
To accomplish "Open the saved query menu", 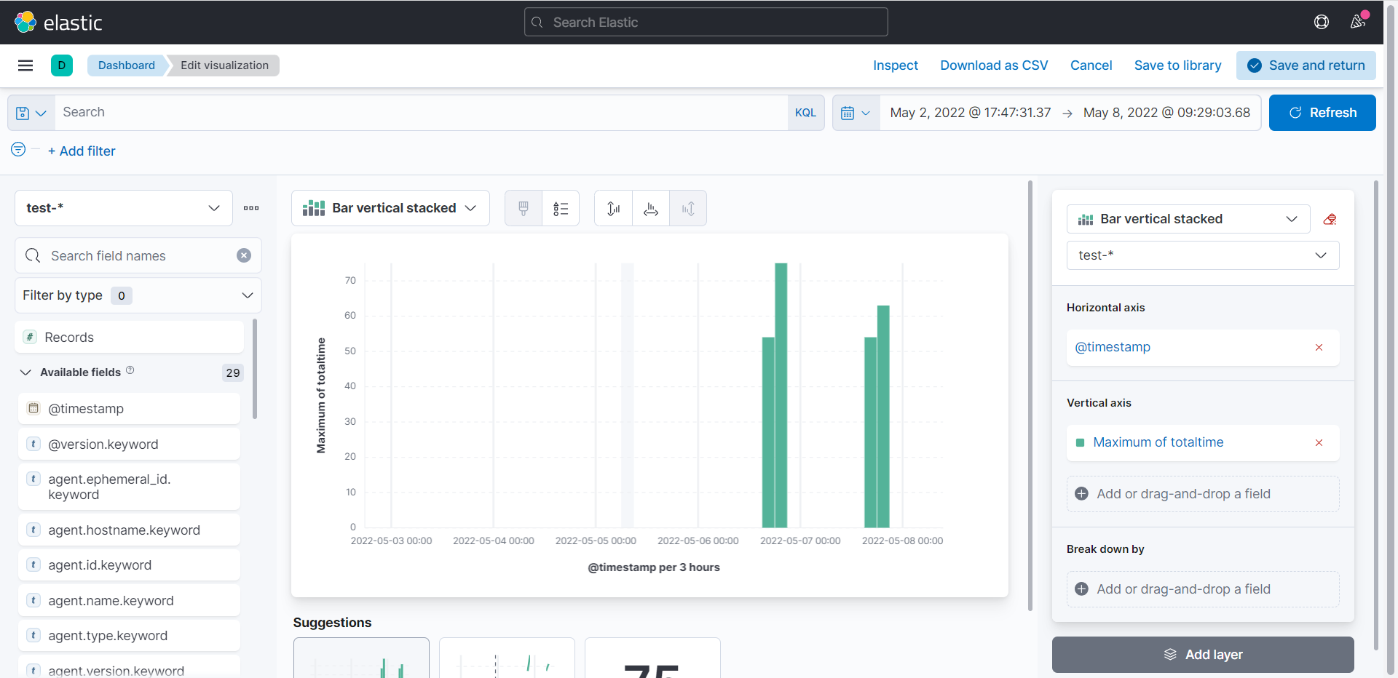I will click(x=31, y=113).
